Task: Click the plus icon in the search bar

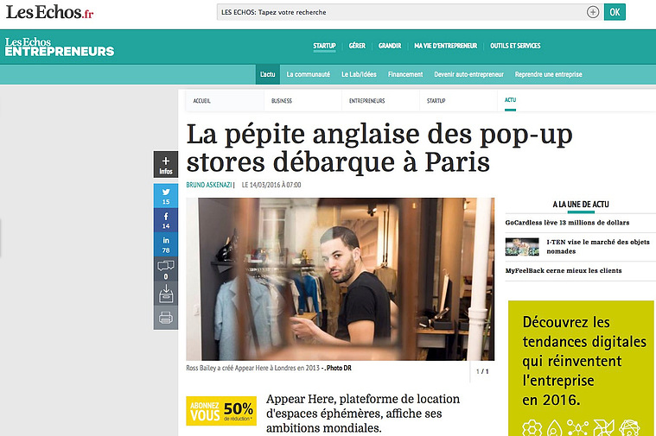Action: (x=592, y=12)
